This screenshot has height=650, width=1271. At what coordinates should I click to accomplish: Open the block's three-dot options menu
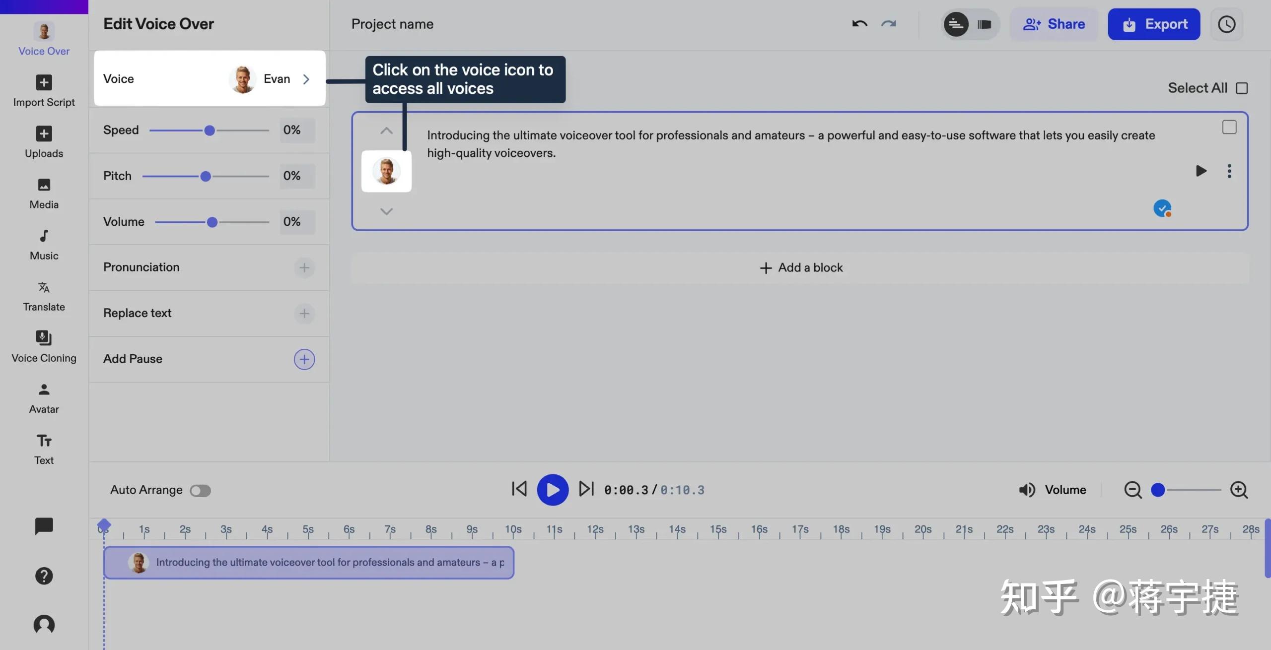click(1229, 171)
